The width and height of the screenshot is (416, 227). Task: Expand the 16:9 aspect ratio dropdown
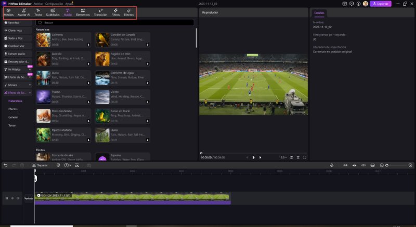(x=283, y=157)
